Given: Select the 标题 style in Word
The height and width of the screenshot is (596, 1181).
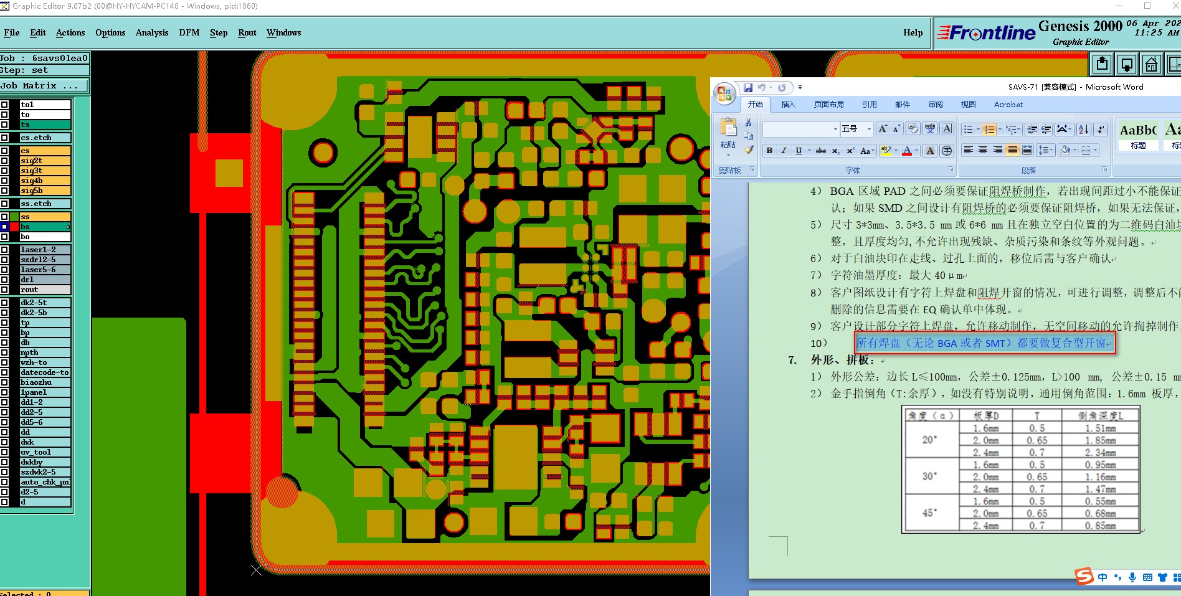Looking at the screenshot, I should pos(1139,136).
